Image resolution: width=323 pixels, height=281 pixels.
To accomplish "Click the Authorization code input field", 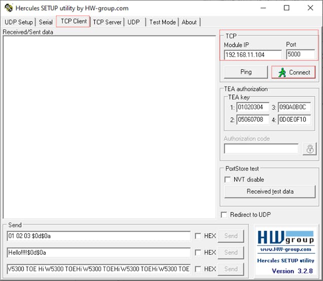I will (261, 148).
